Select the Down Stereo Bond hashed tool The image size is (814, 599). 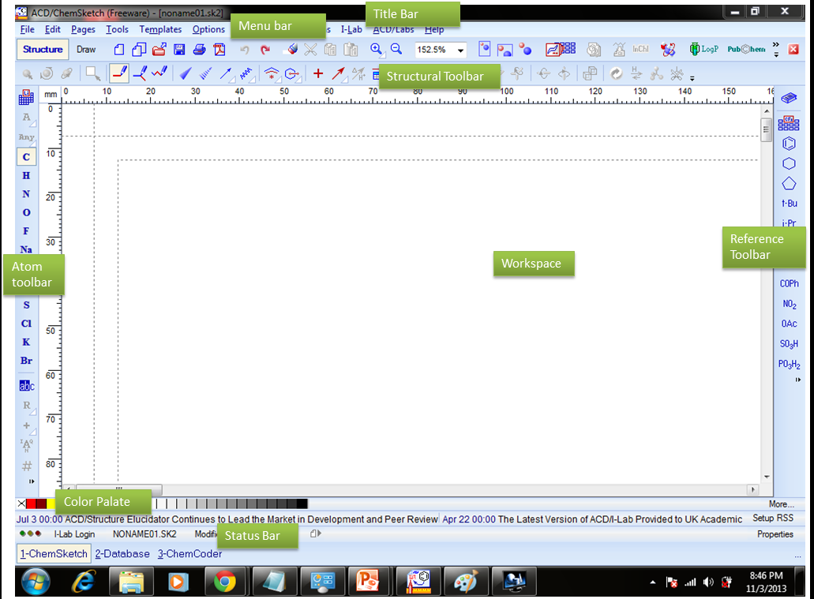pos(205,73)
